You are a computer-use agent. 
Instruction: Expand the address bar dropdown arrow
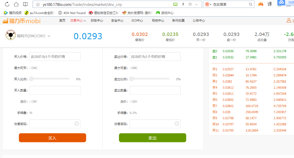pos(197,4)
